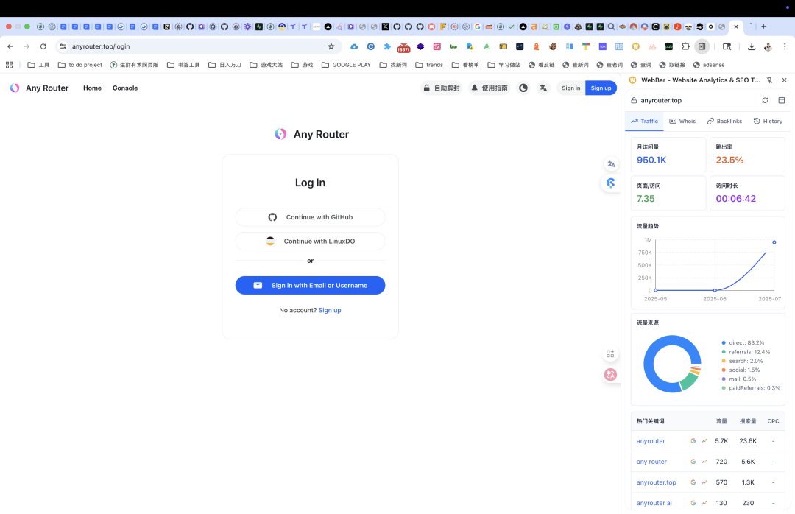
Task: Click the Sign in header button
Action: point(571,88)
